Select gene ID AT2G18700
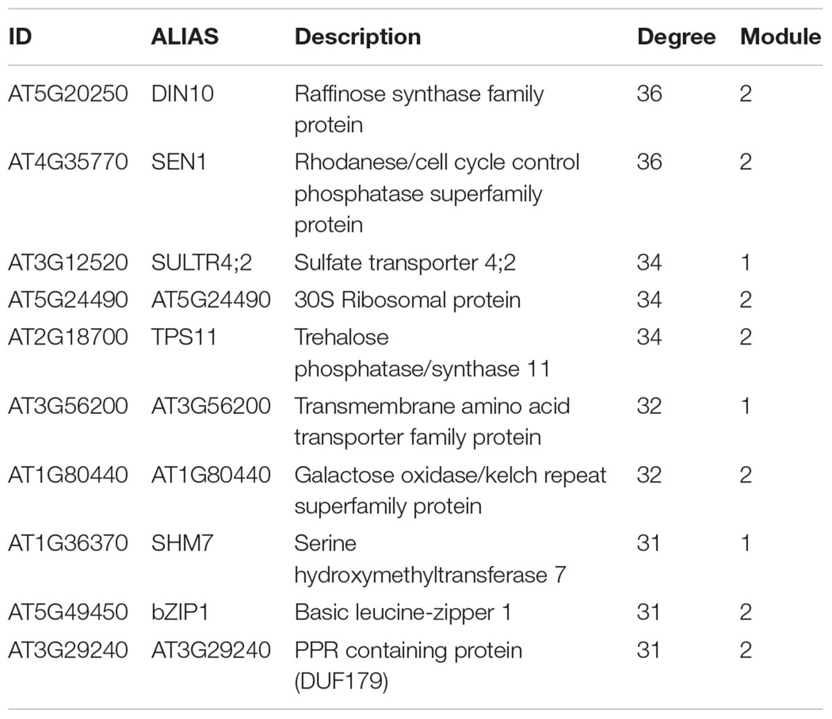The height and width of the screenshot is (719, 832). pos(68,338)
